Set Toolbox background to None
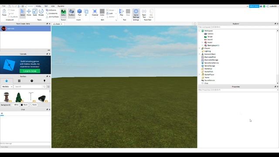This screenshot has width=279, height=157. click(34, 105)
